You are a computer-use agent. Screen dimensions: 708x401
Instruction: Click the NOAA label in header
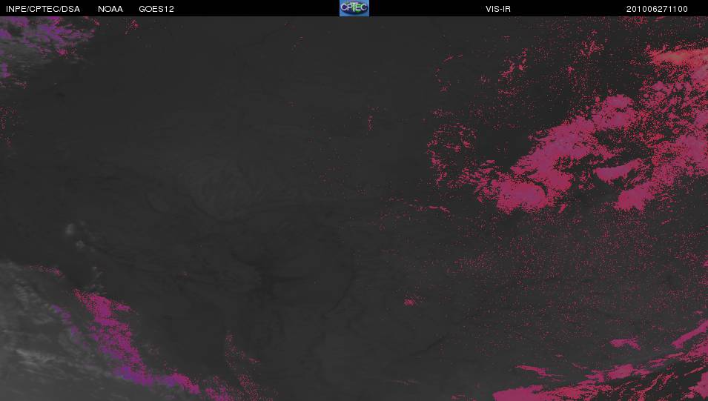(110, 9)
